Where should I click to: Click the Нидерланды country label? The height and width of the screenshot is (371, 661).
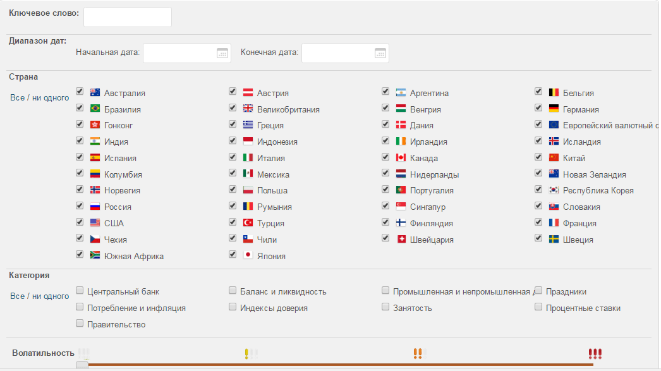pos(435,175)
